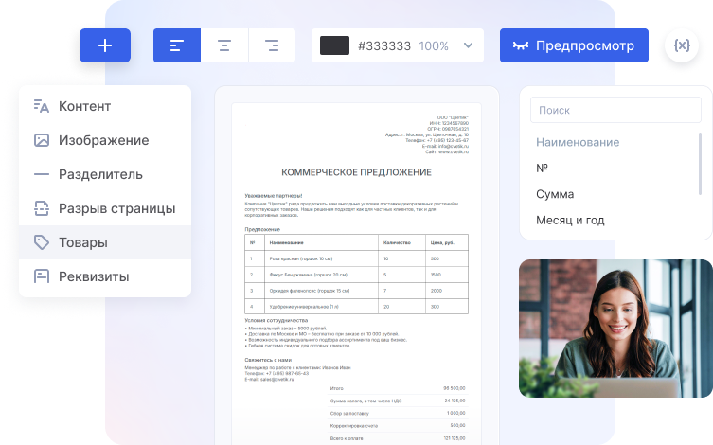This screenshot has width=713, height=445.
Task: Click the blue plus add-block button
Action: pos(105,45)
